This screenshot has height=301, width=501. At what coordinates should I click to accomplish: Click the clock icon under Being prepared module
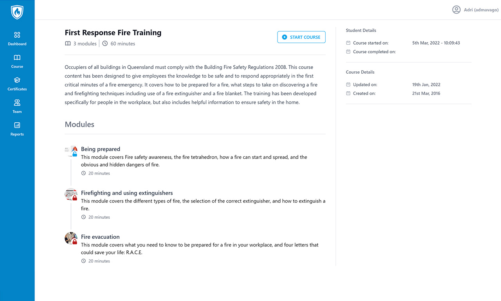point(83,173)
